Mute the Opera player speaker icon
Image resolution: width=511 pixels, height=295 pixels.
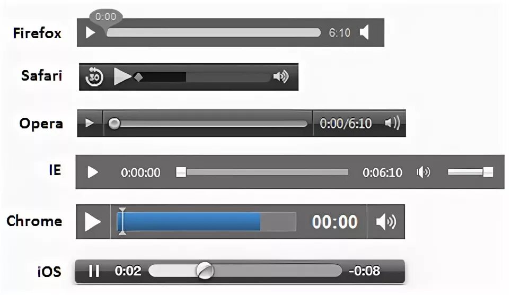(392, 123)
